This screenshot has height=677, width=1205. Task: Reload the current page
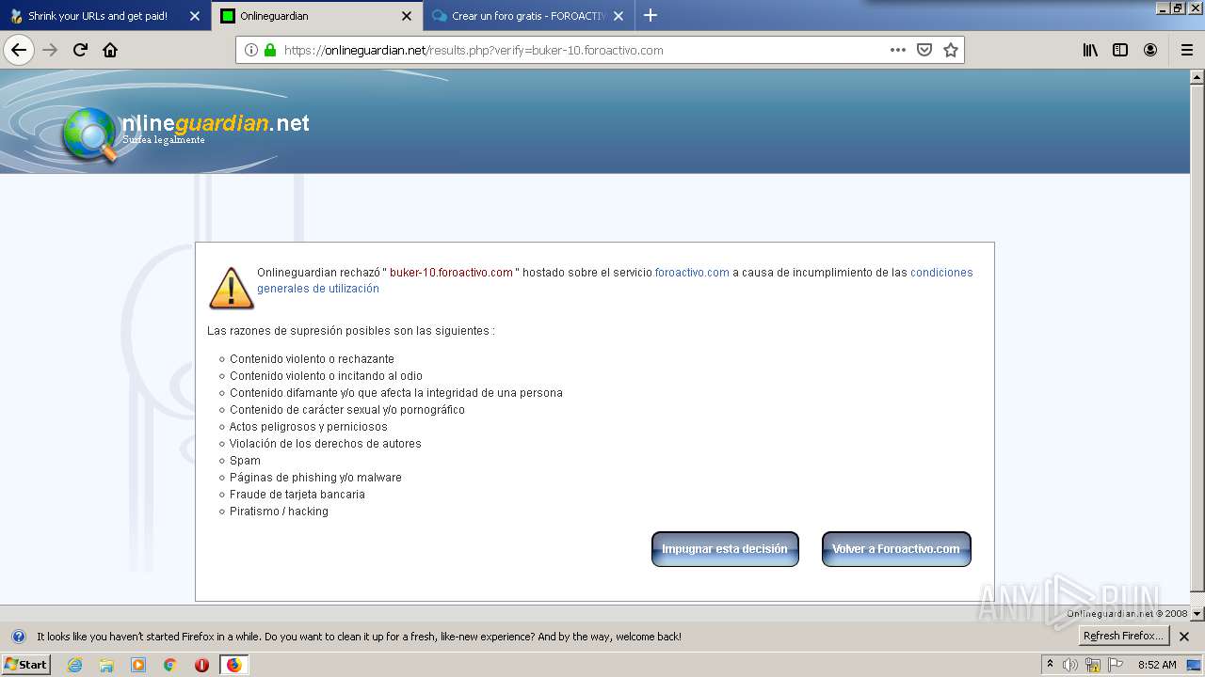tap(81, 50)
